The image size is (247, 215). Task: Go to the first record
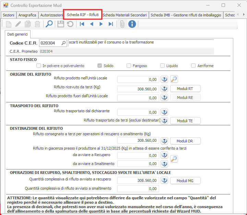[x=82, y=24]
